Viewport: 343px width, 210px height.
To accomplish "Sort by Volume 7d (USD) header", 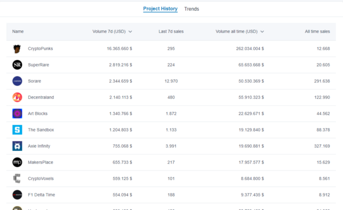I will coord(109,31).
